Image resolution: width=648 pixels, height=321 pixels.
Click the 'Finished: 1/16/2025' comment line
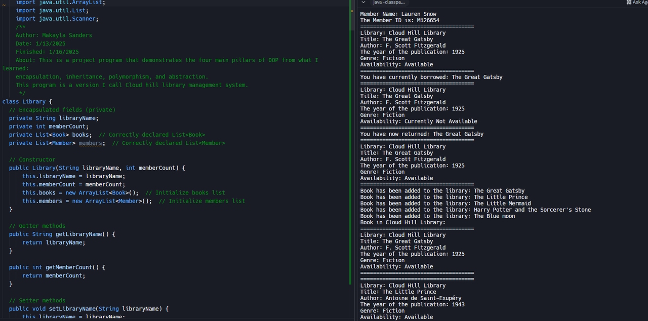47,52
